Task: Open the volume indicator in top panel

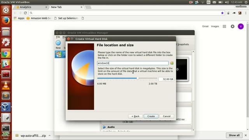Action: coord(227,2)
